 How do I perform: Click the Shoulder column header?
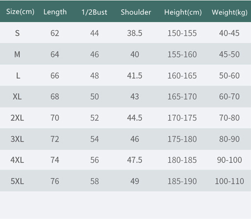pos(136,12)
